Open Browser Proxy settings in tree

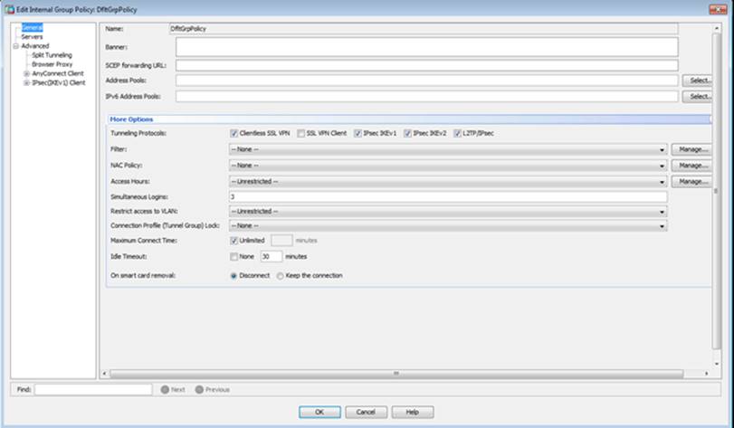[50, 64]
